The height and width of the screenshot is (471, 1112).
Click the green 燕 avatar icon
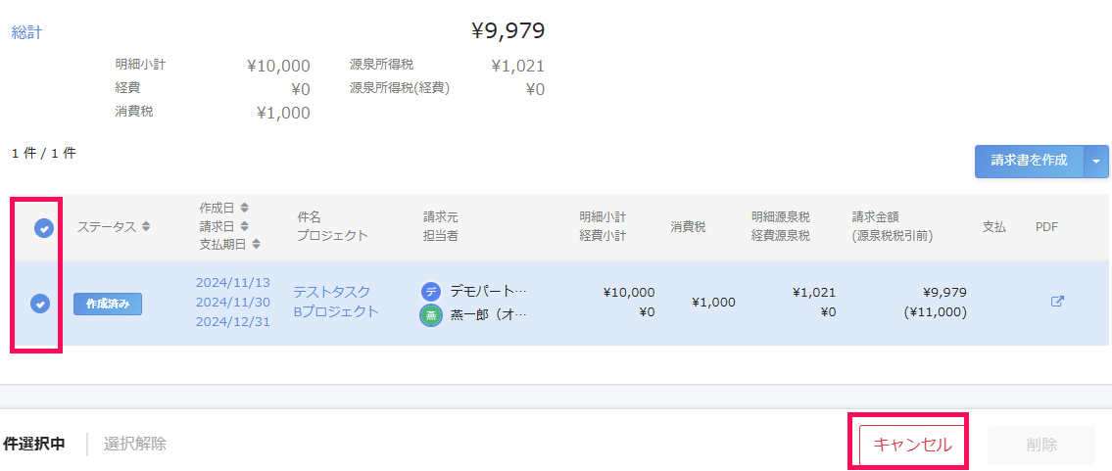[430, 315]
